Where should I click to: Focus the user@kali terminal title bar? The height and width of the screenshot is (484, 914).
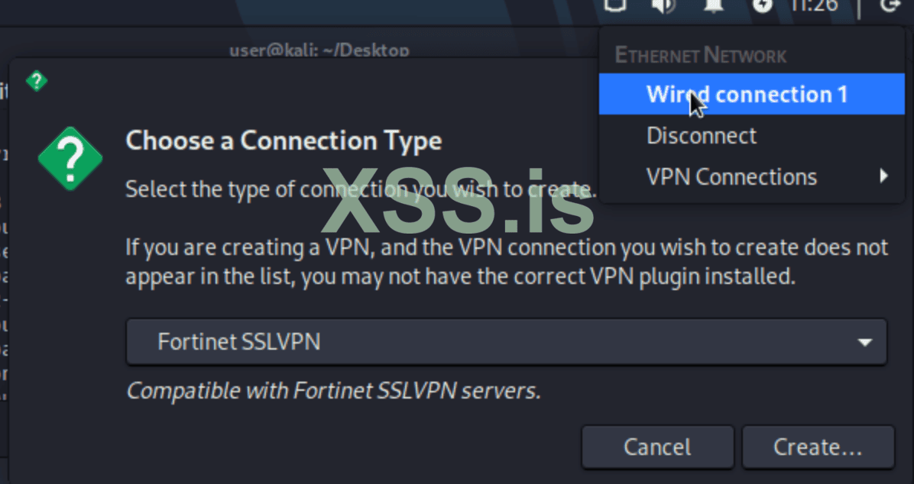pos(319,50)
